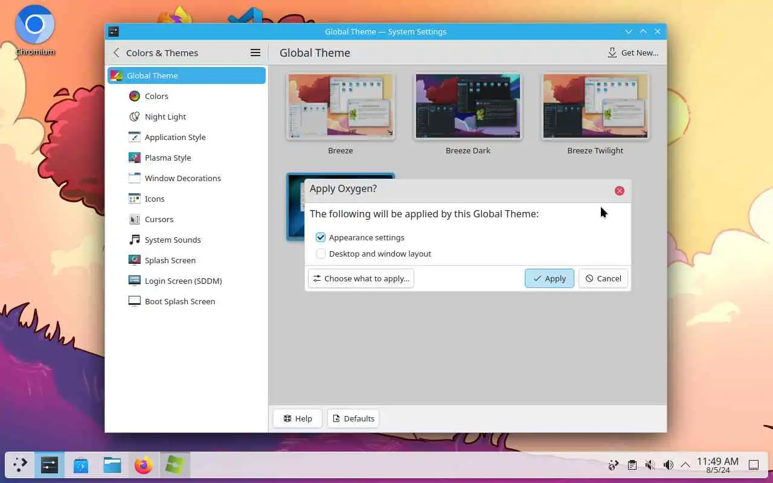
Task: Click the muted microphone tray icon
Action: tap(650, 465)
